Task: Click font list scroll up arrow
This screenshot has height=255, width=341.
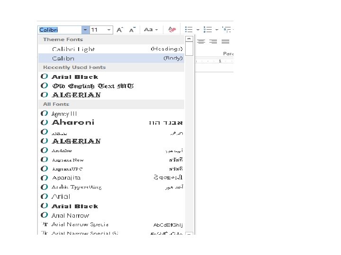Action: pos(189,39)
